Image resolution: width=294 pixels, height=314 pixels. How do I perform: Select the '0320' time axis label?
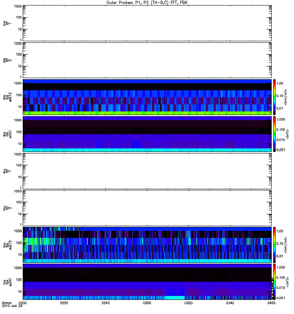point(189,303)
